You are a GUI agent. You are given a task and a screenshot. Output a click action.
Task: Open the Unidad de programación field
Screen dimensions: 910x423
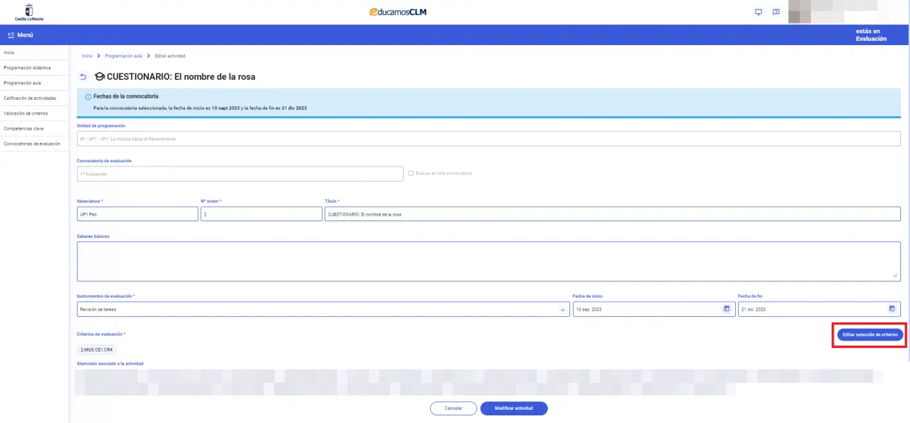pos(488,139)
